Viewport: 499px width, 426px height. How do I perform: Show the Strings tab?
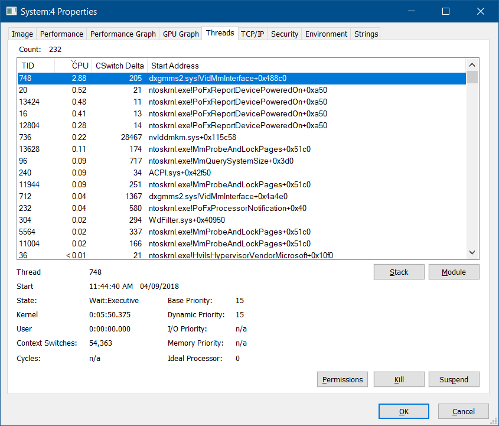tap(366, 34)
